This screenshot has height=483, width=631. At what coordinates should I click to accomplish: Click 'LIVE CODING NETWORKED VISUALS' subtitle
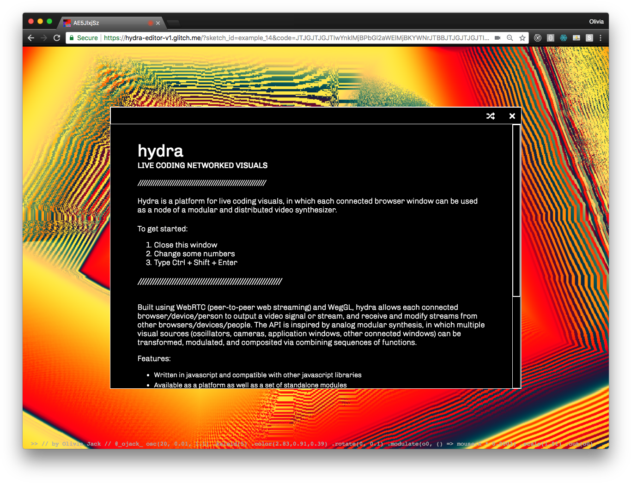pyautogui.click(x=202, y=165)
